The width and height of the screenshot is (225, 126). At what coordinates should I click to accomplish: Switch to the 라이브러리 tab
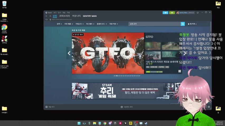(x=65, y=16)
